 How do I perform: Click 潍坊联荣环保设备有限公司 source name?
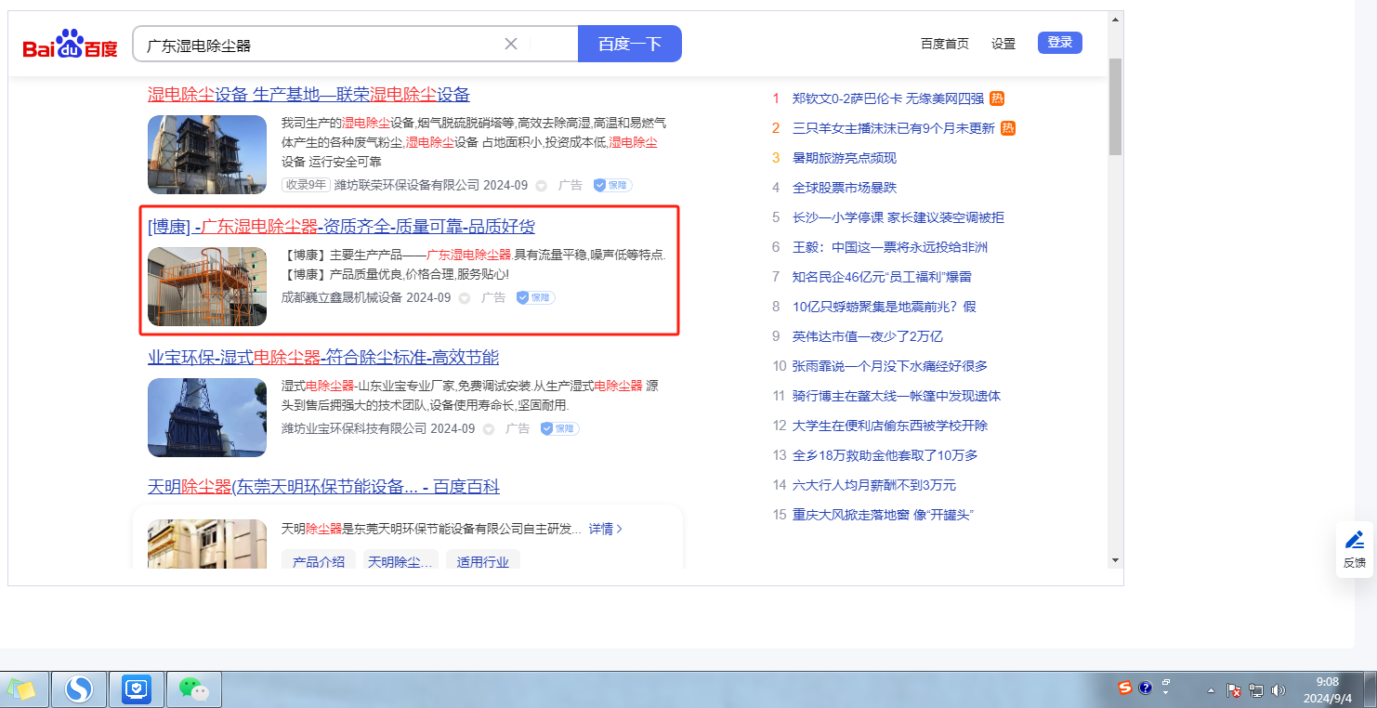(x=407, y=185)
